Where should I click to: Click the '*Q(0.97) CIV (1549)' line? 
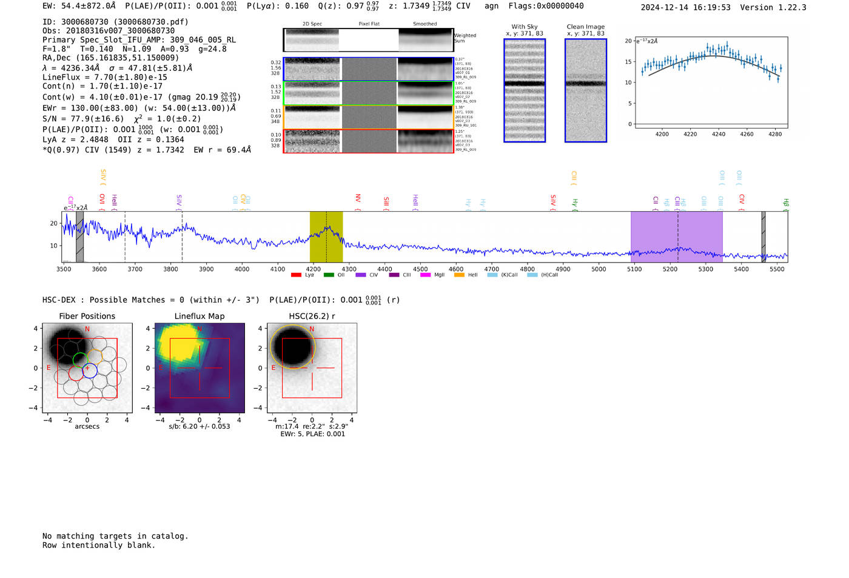(x=147, y=150)
